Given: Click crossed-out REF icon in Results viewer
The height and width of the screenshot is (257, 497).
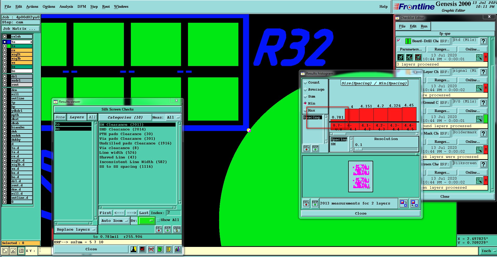Looking at the screenshot, I should point(151,249).
